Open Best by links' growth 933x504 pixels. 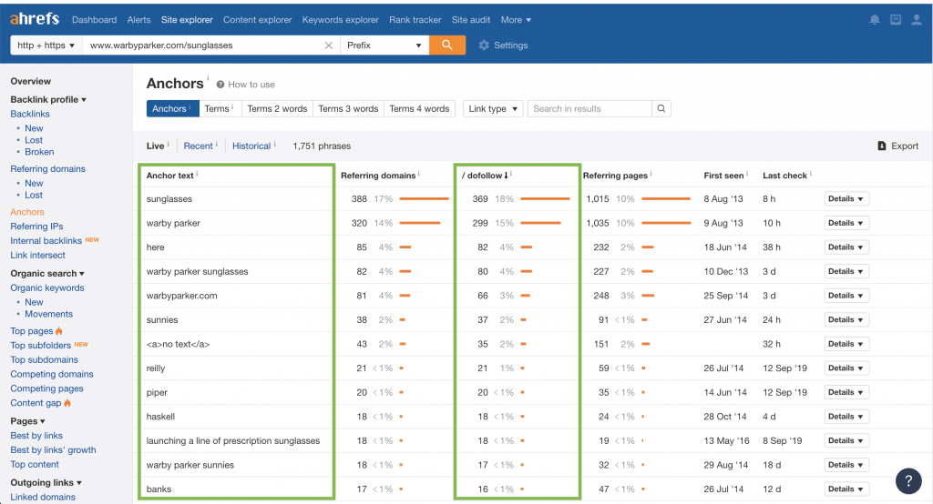(53, 450)
